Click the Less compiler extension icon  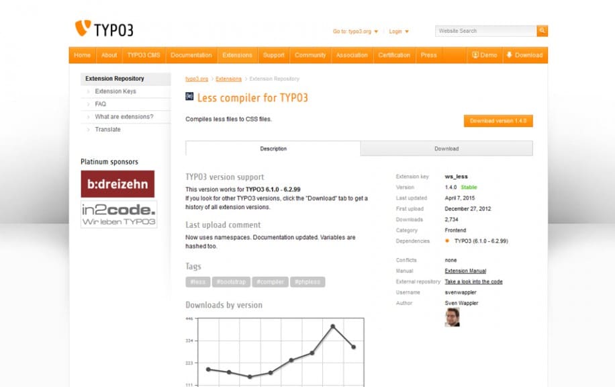pos(189,97)
